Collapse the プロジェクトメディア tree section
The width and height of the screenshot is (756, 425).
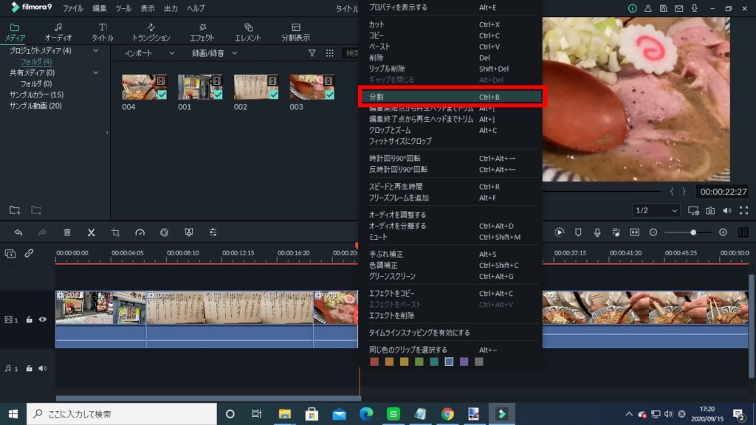[x=96, y=51]
